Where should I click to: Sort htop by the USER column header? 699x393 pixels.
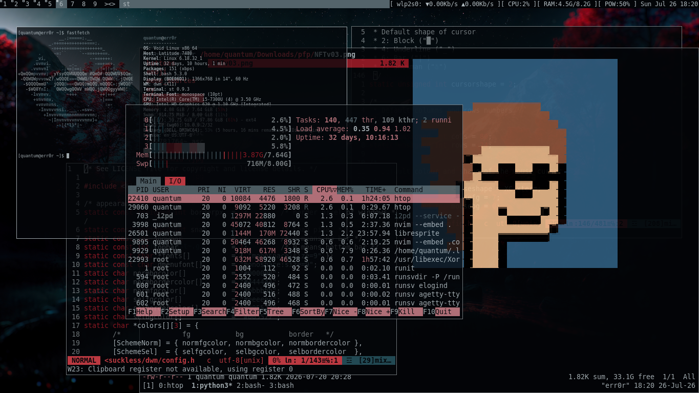coord(161,190)
